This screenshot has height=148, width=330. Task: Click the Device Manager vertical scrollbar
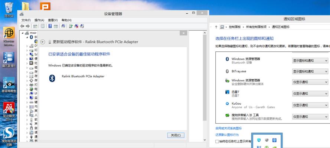[x=205, y=78]
